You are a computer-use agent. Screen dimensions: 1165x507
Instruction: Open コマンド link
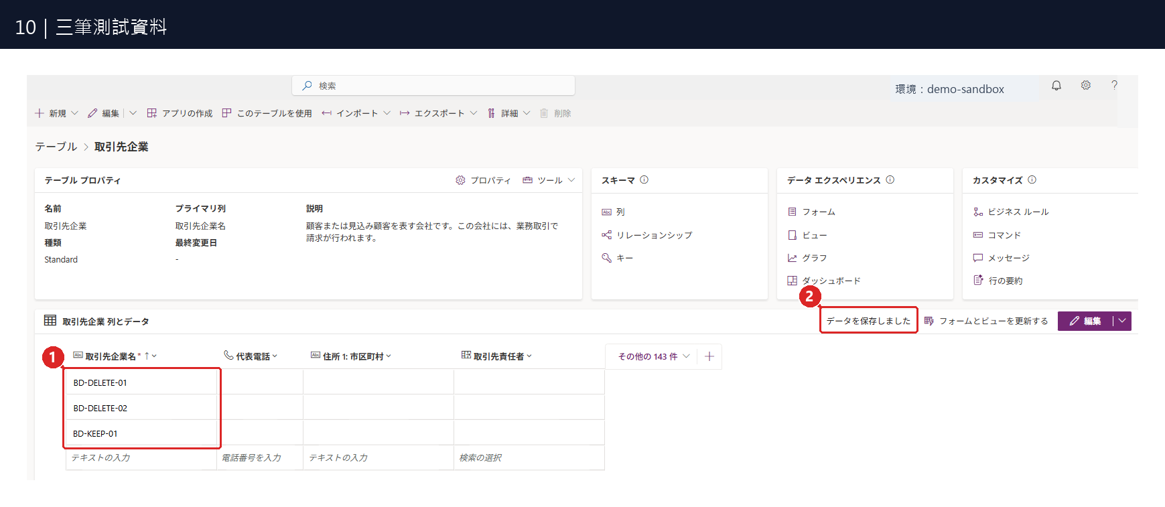coord(997,235)
